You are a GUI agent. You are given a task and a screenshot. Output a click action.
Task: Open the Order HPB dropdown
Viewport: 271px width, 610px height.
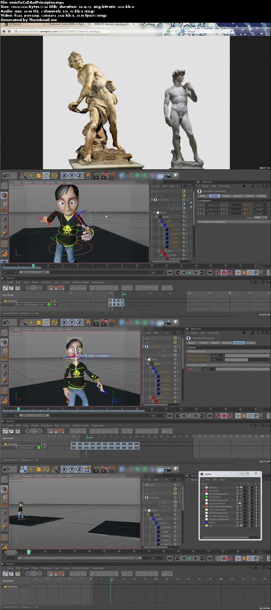261,218
